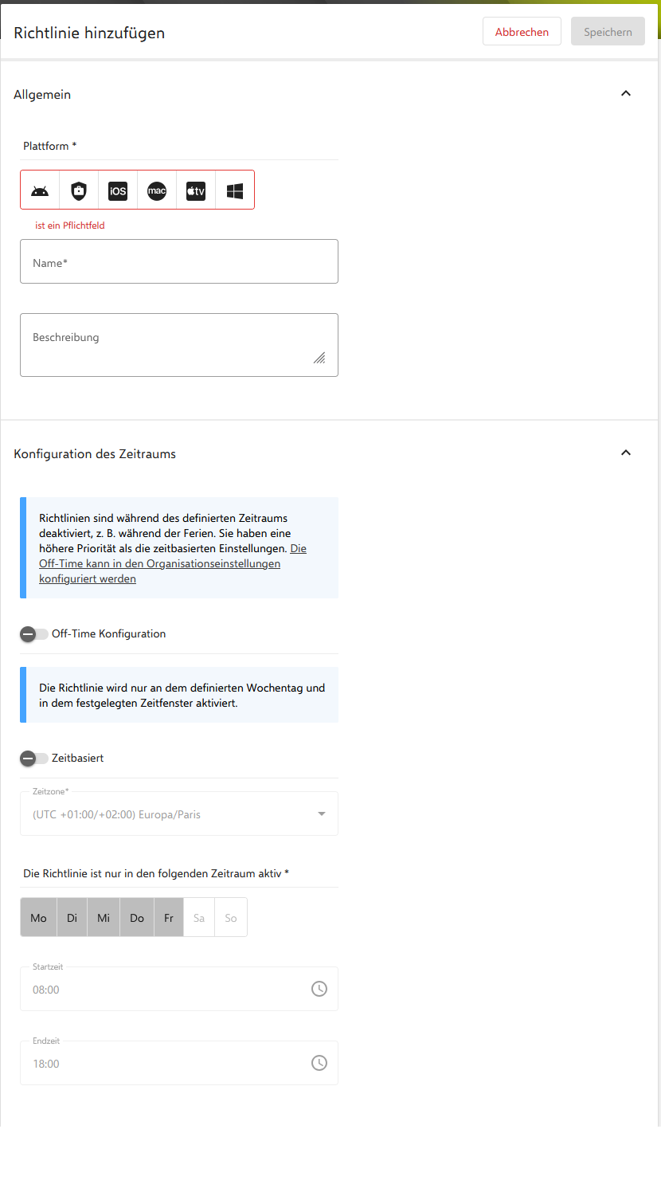Viewport: 661px width, 1184px height.
Task: Open the Organisationseinstellungen Off-Time link
Action: [173, 563]
